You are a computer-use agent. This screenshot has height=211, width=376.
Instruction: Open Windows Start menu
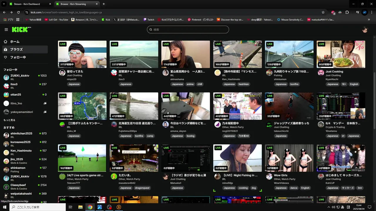[x=5, y=207]
